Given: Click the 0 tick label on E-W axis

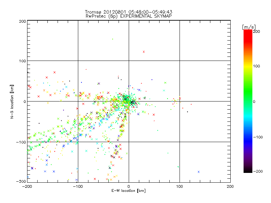Looking at the screenshot, I should coord(129,186).
